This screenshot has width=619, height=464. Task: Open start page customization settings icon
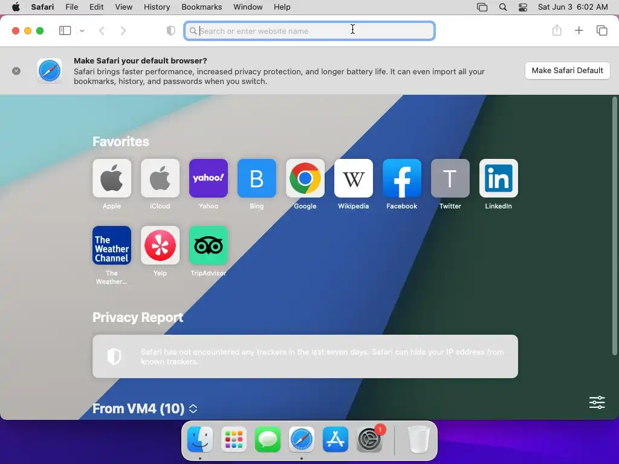597,402
